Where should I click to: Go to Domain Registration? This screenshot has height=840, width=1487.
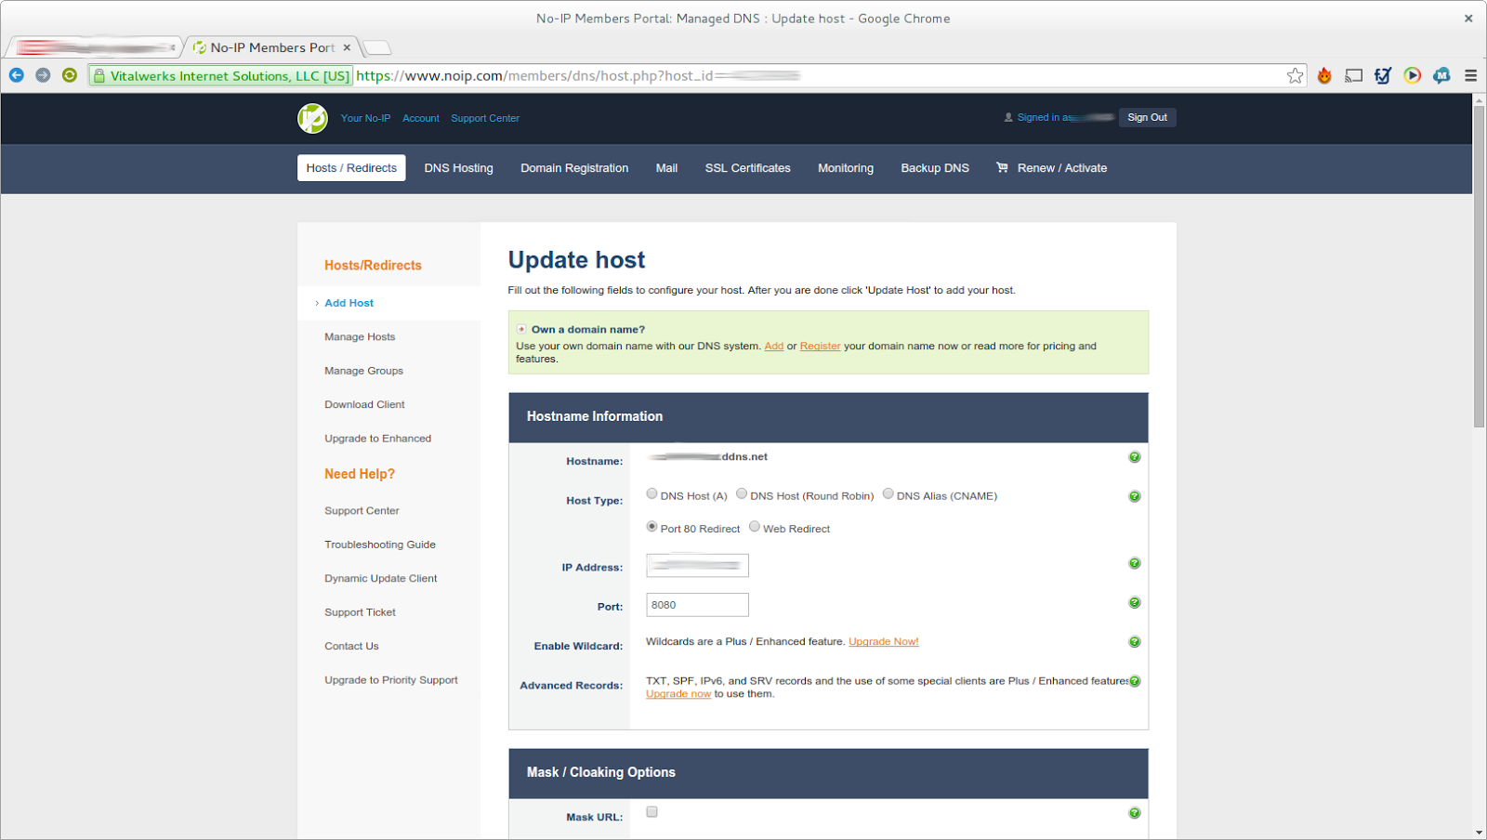coord(574,168)
